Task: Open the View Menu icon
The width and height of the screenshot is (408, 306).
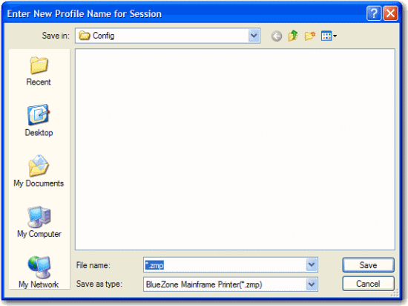Action: tap(329, 36)
